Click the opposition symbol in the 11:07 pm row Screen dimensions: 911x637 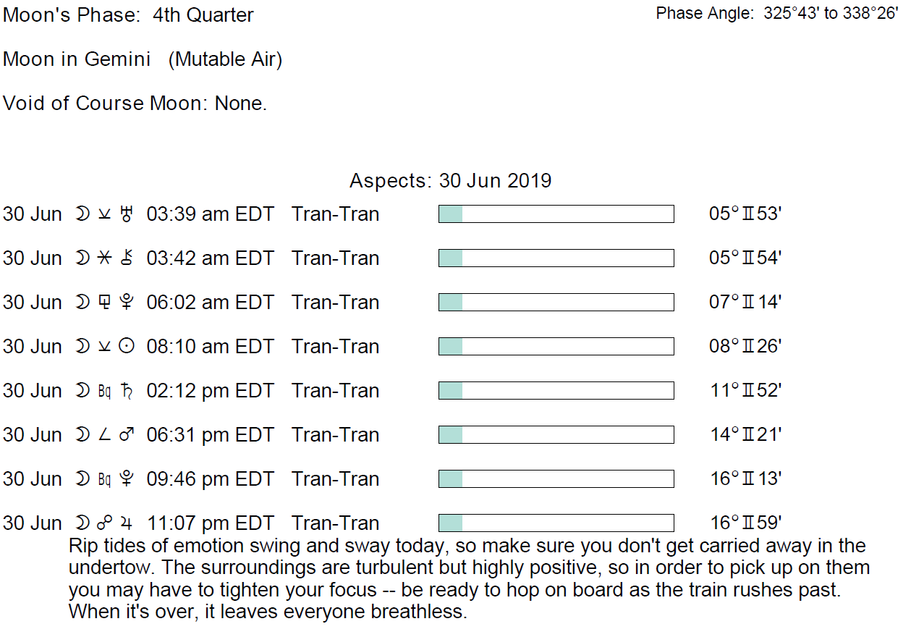point(105,523)
